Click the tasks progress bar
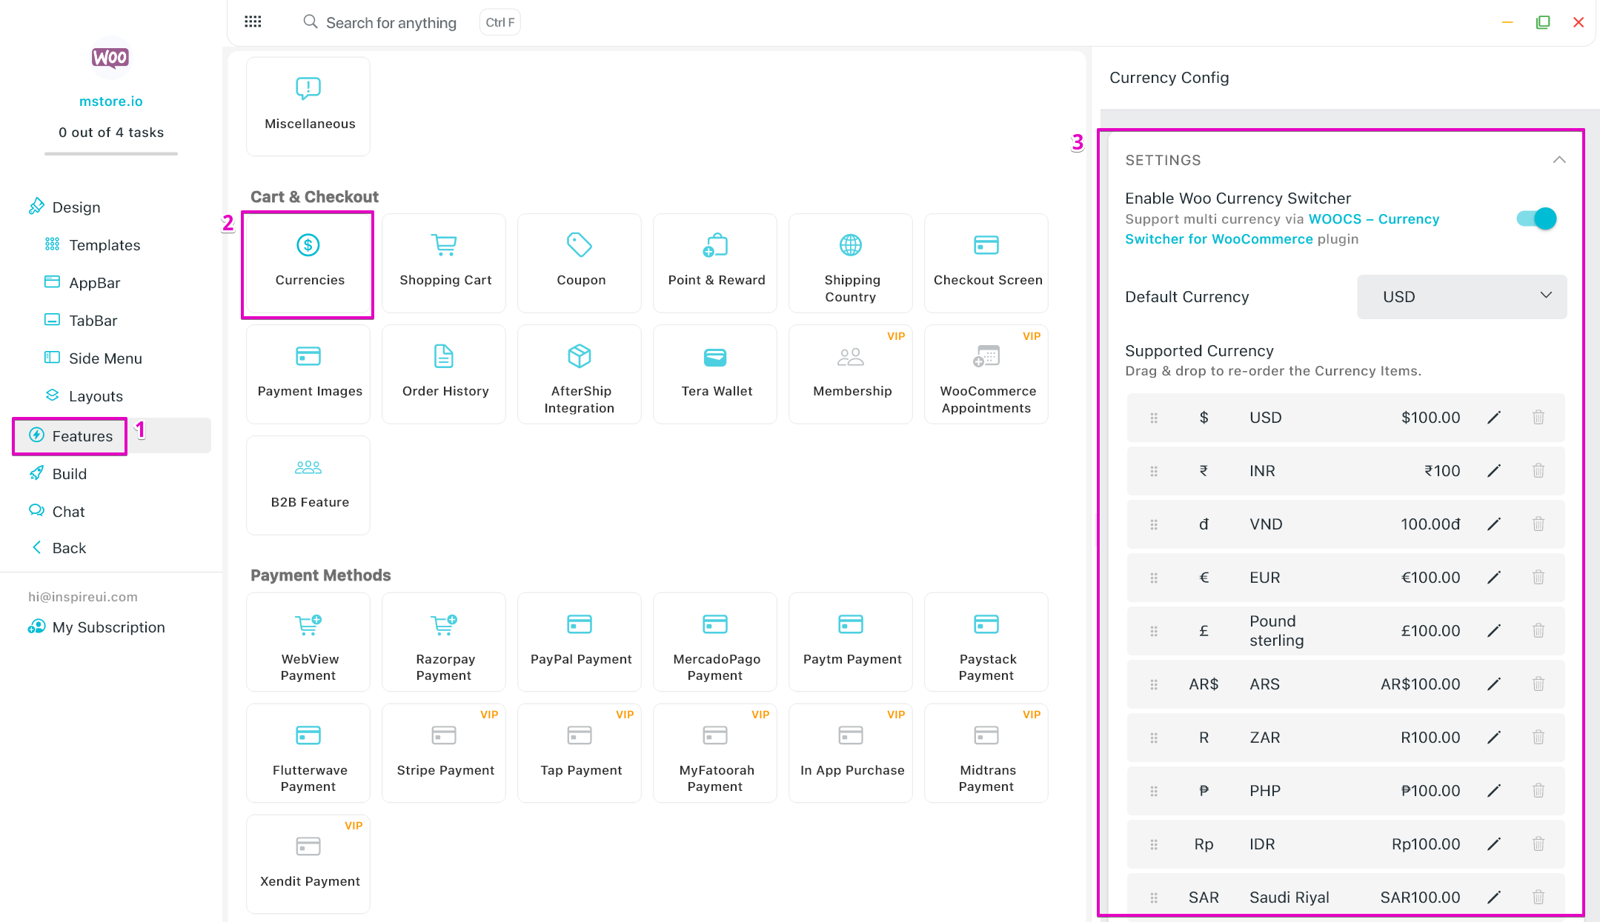This screenshot has width=1600, height=922. (x=110, y=154)
